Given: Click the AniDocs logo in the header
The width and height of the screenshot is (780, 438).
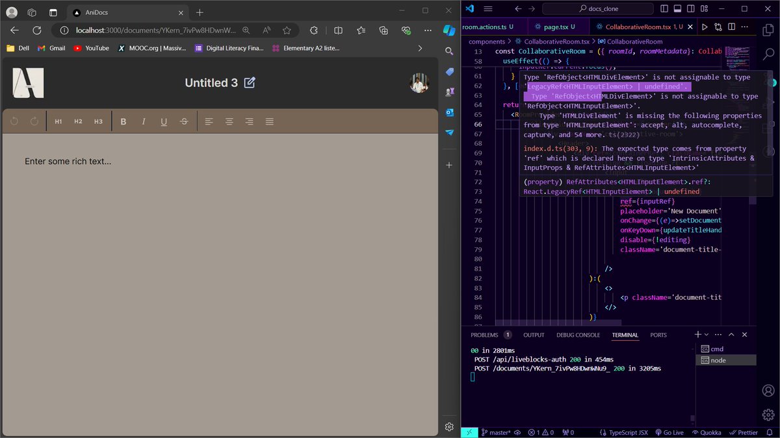Looking at the screenshot, I should (x=28, y=83).
